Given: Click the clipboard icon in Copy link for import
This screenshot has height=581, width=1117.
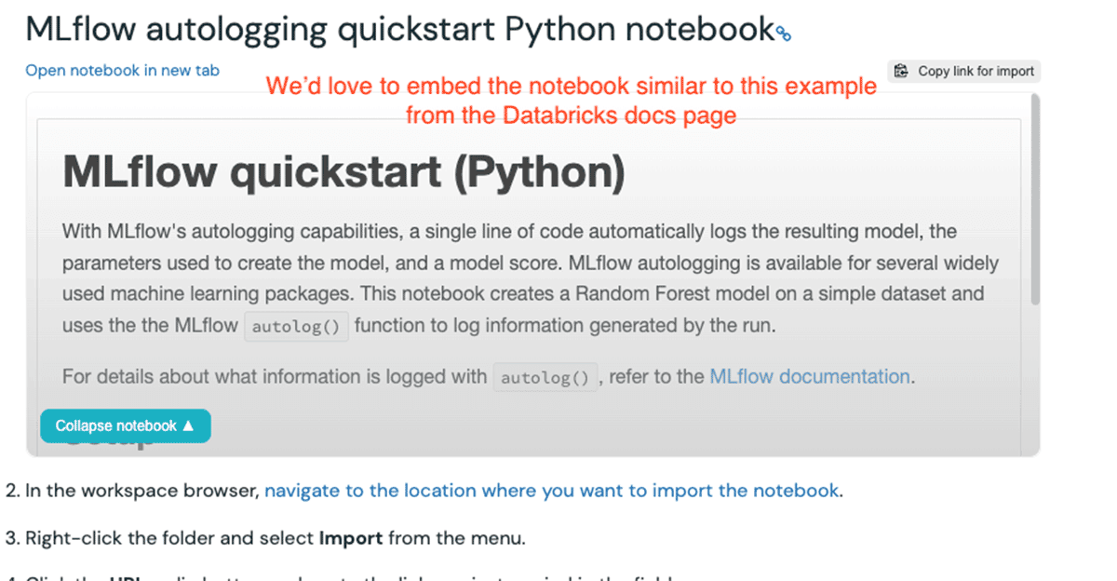Looking at the screenshot, I should [x=901, y=71].
